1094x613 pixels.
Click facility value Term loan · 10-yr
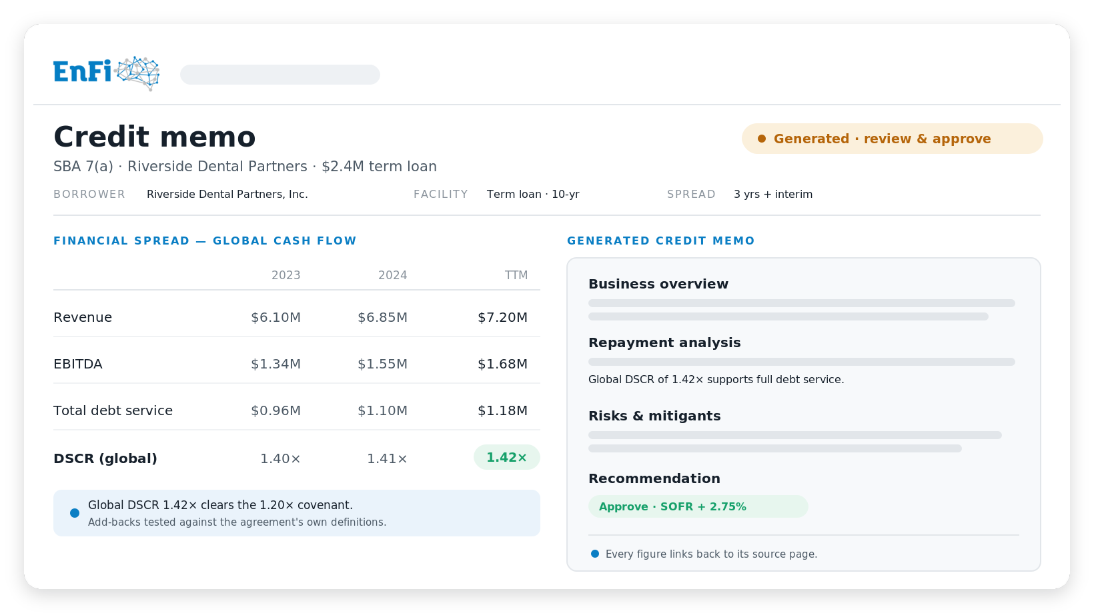point(533,194)
